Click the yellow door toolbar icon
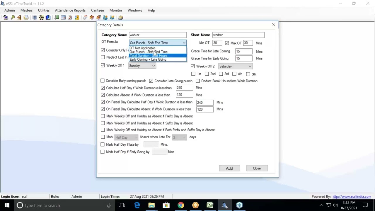Screen dimensions: 375x211 point(77,18)
